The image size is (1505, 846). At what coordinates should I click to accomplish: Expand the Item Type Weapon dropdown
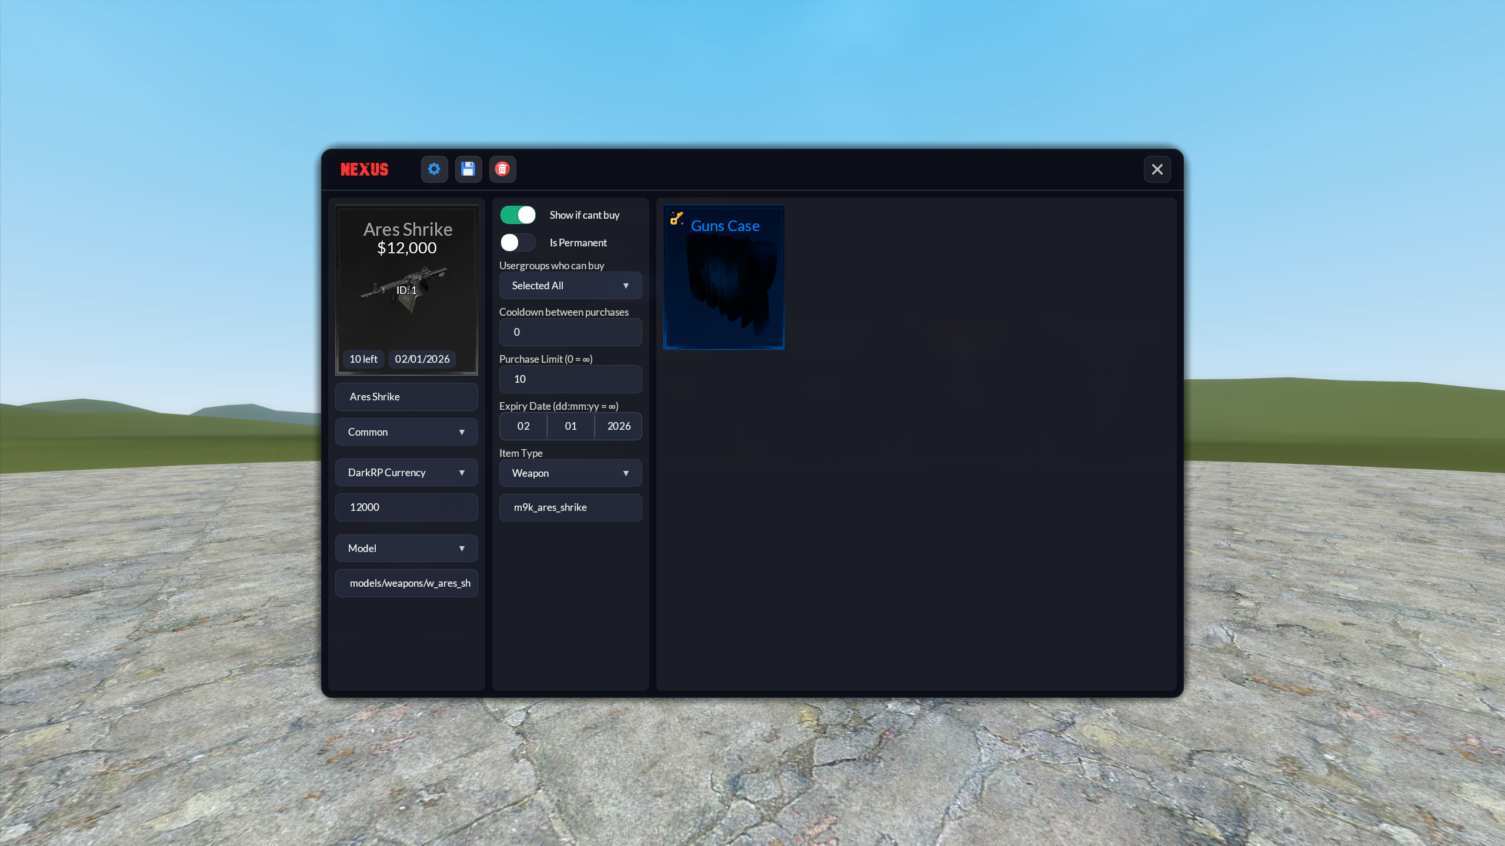tap(570, 473)
